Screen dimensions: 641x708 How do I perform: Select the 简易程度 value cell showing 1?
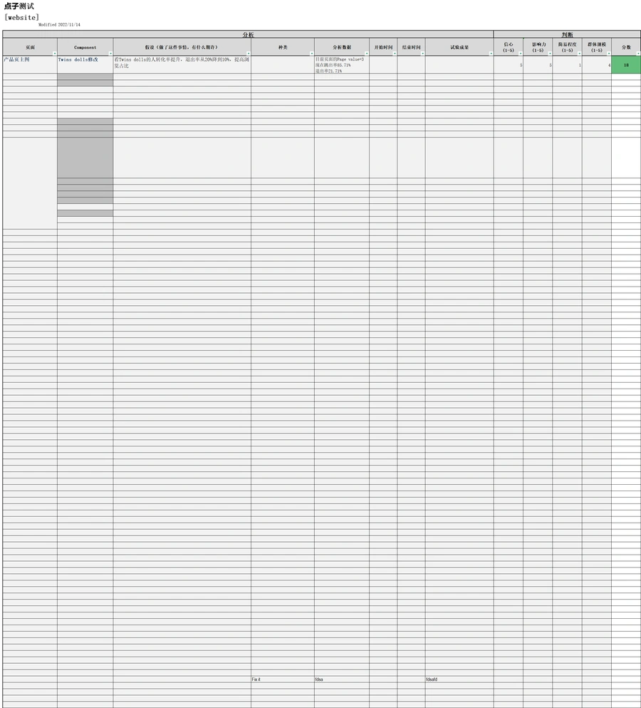[x=568, y=65]
